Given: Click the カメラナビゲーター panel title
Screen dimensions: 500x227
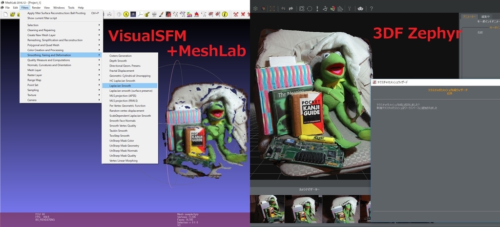Looking at the screenshot, I should pyautogui.click(x=309, y=190).
